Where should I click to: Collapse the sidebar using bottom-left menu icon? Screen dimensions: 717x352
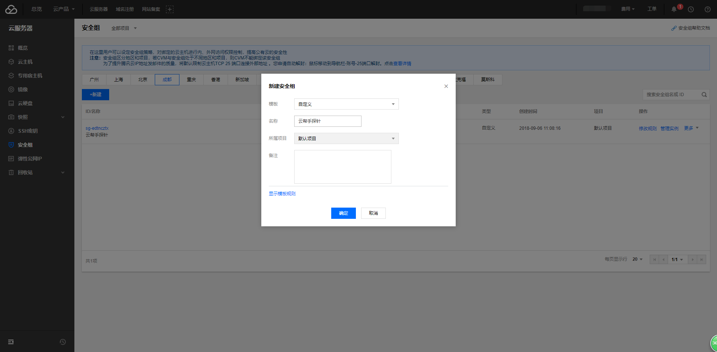pos(11,342)
